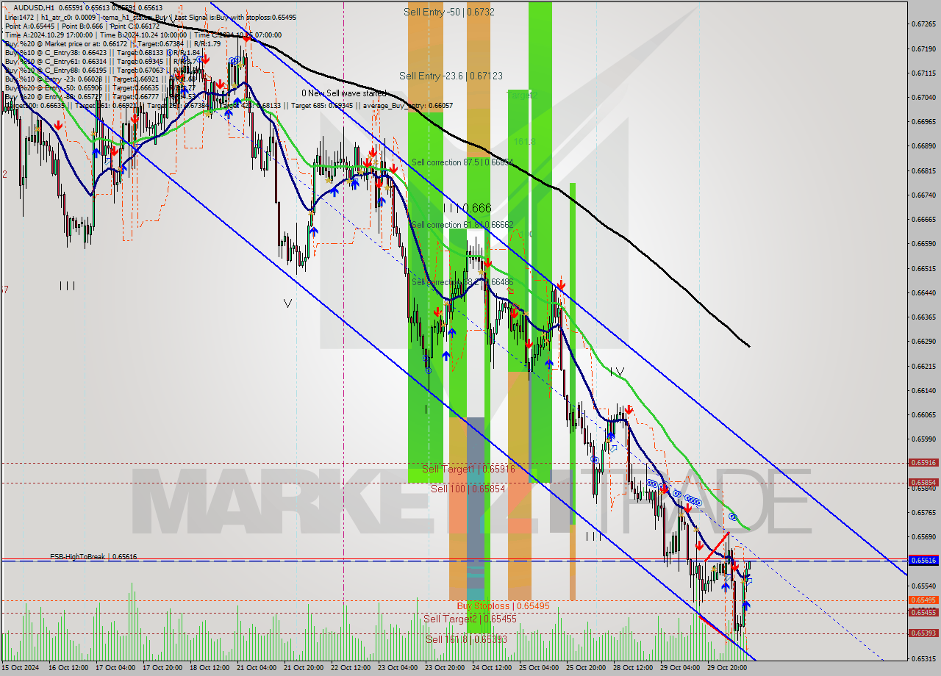Select 'Sell correction 87.5 | 0.66854' label
941x676 pixels.
click(x=462, y=162)
